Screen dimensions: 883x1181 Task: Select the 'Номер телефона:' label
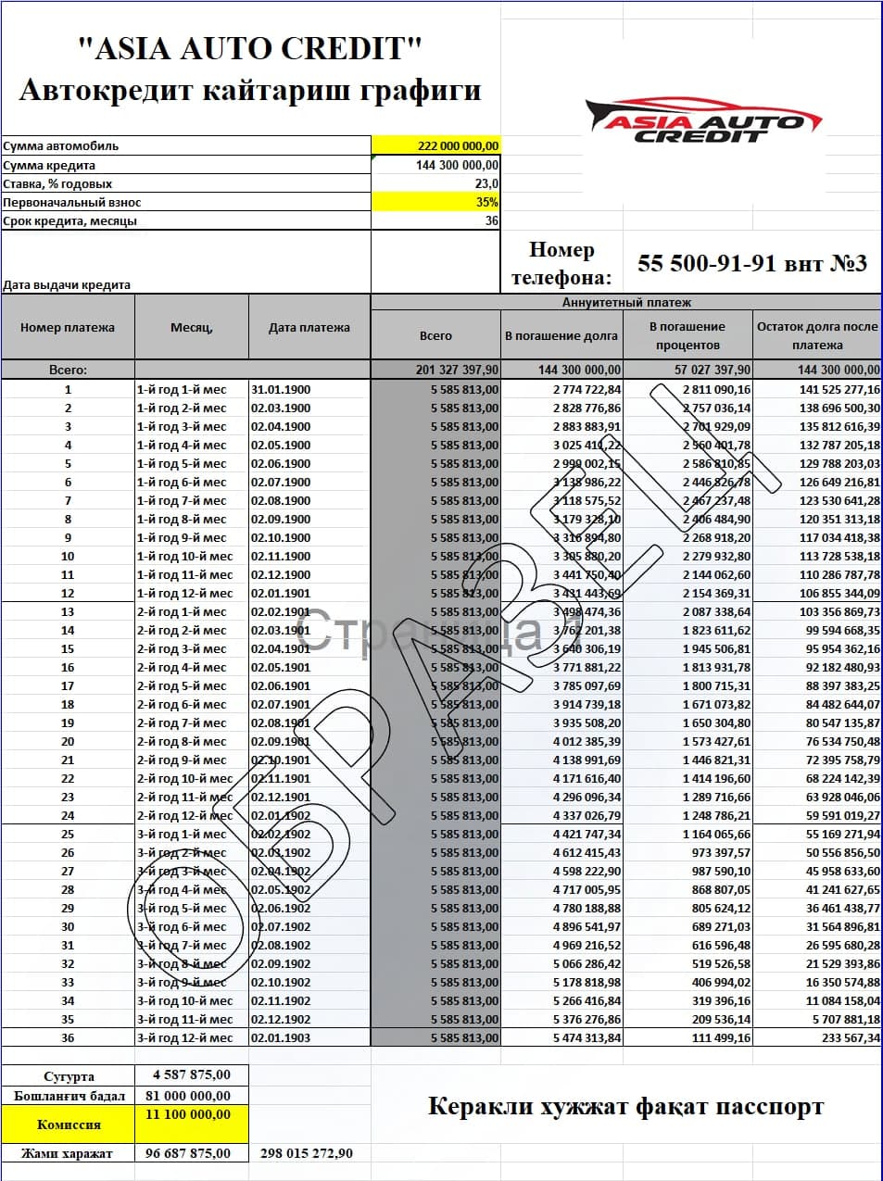(x=561, y=263)
